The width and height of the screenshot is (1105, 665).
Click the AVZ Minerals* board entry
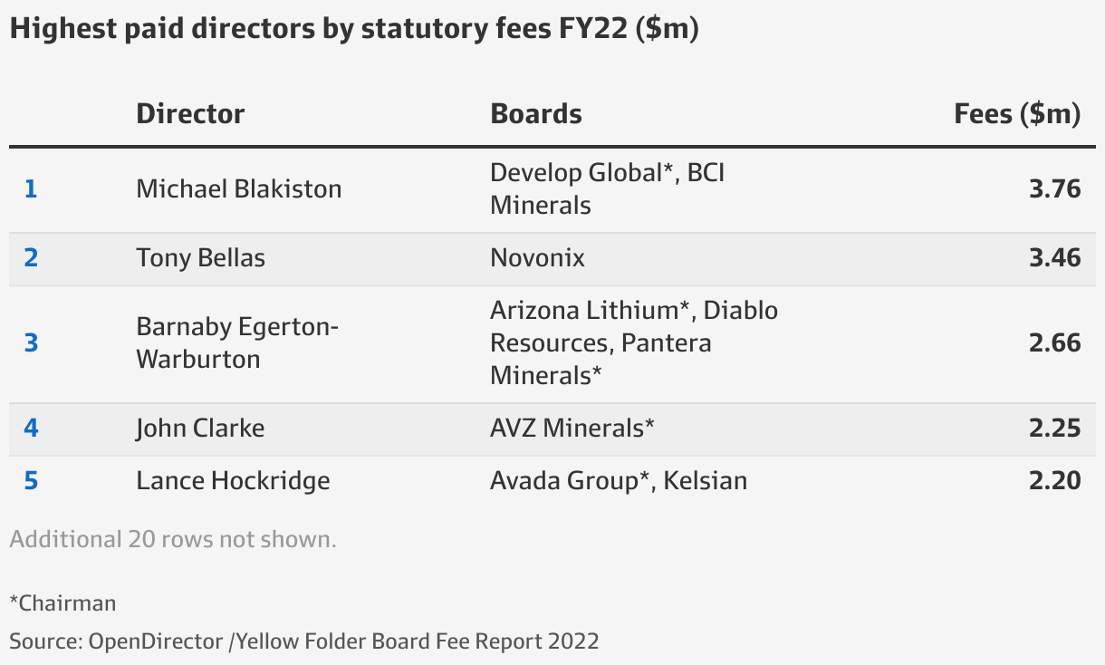tap(572, 428)
